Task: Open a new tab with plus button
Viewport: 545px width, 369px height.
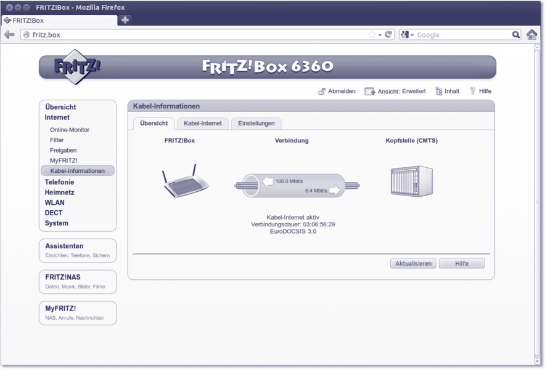Action: coord(125,20)
